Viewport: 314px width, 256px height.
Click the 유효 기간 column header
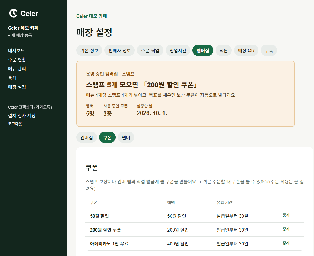pyautogui.click(x=225, y=203)
